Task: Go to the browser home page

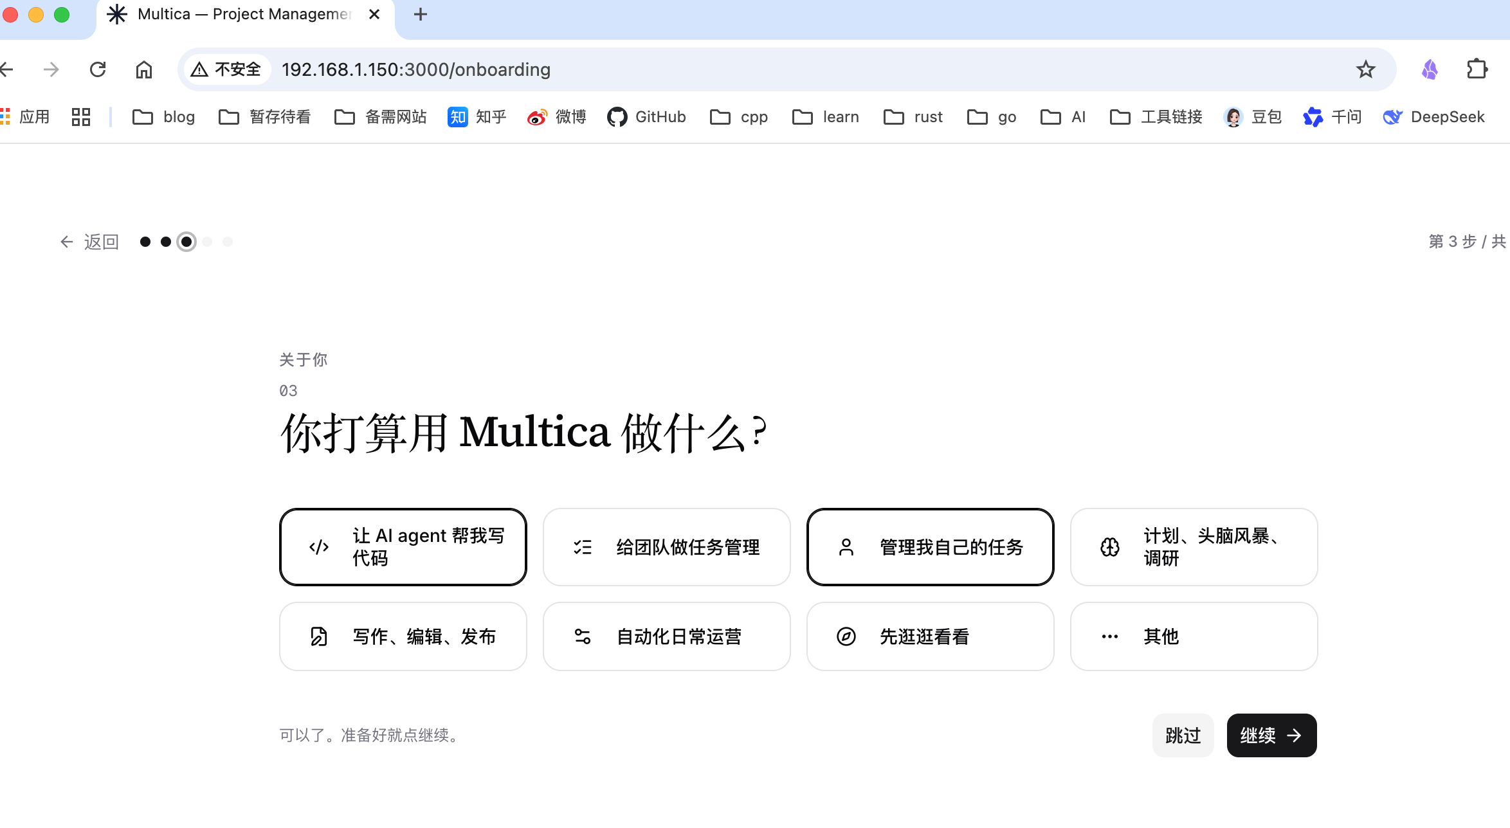Action: (x=144, y=69)
